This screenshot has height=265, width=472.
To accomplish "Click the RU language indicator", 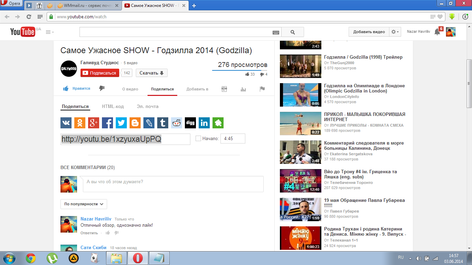I will [401, 257].
